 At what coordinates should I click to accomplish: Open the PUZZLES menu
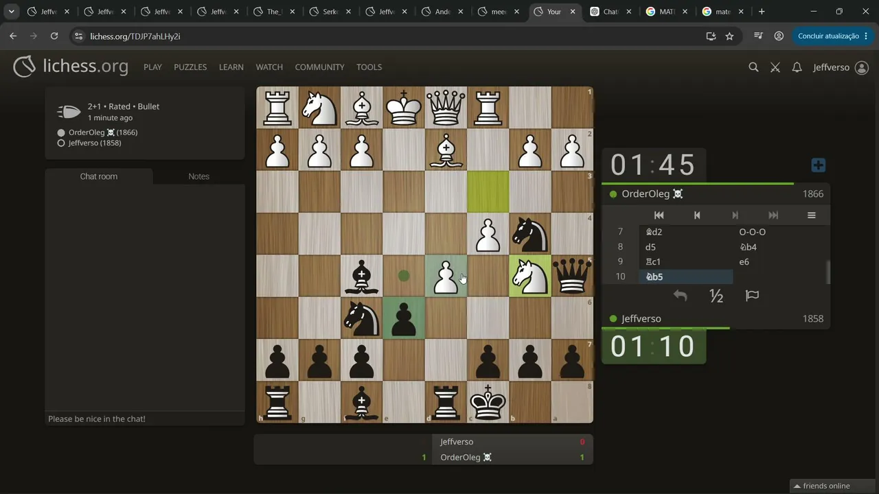(190, 67)
